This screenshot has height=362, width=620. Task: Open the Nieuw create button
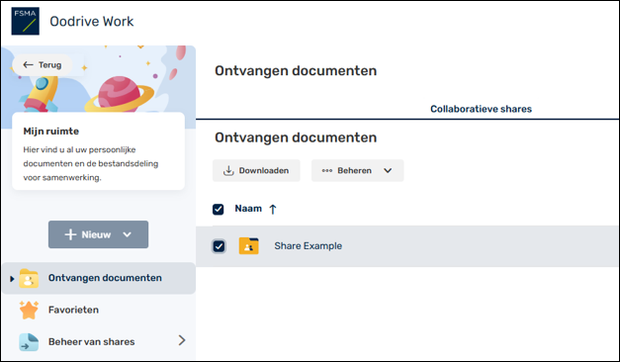(99, 234)
